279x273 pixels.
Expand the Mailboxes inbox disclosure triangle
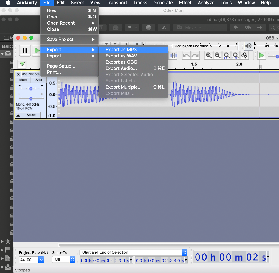coord(2,54)
